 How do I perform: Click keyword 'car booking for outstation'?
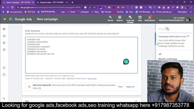(38, 47)
